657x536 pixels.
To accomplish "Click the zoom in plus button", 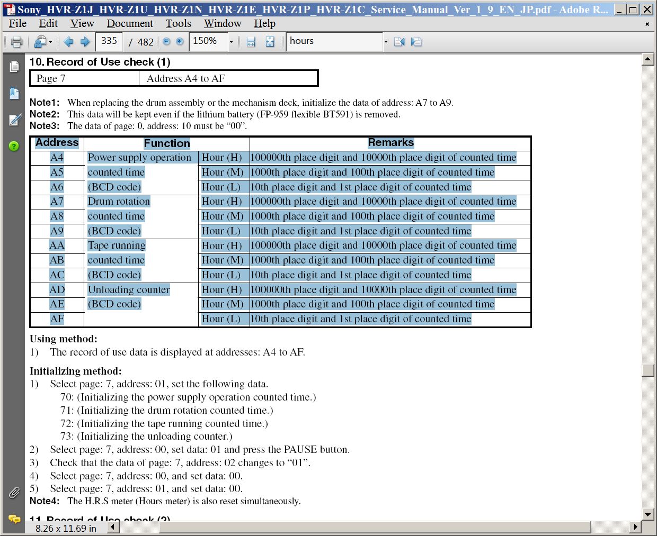I will (180, 42).
